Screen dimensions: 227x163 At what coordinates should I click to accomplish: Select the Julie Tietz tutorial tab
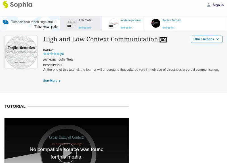tap(81, 23)
